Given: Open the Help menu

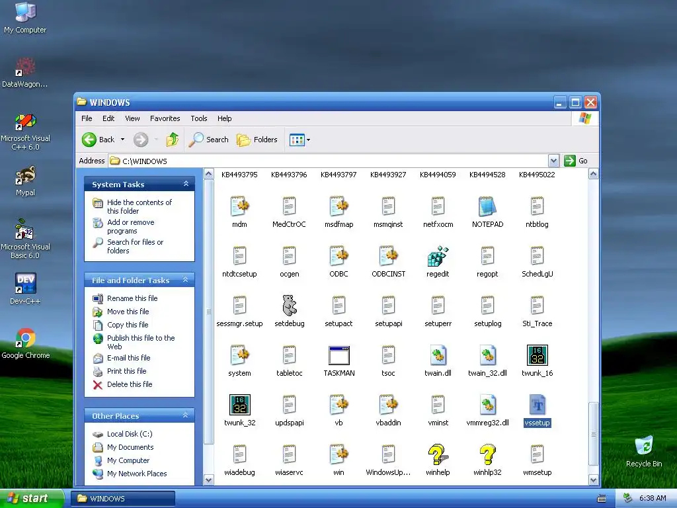Looking at the screenshot, I should pos(225,118).
